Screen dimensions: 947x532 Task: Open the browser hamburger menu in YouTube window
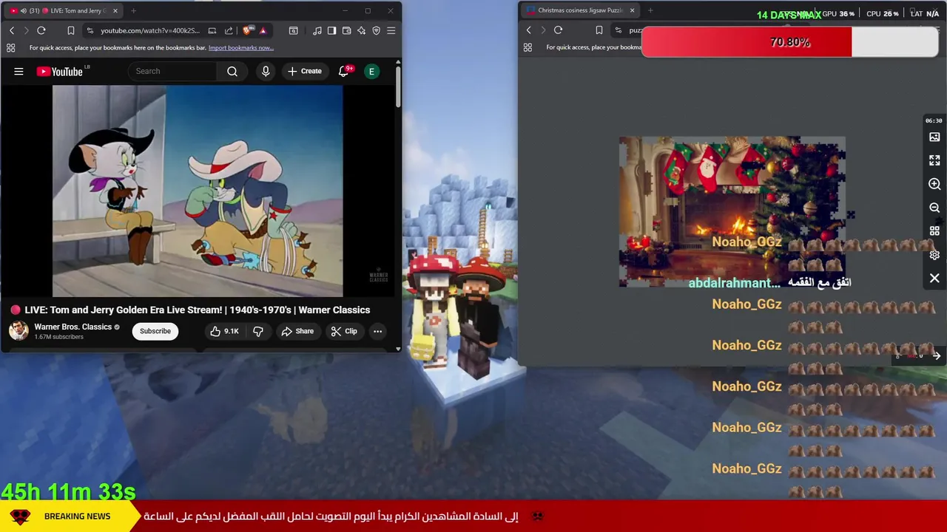tap(391, 30)
